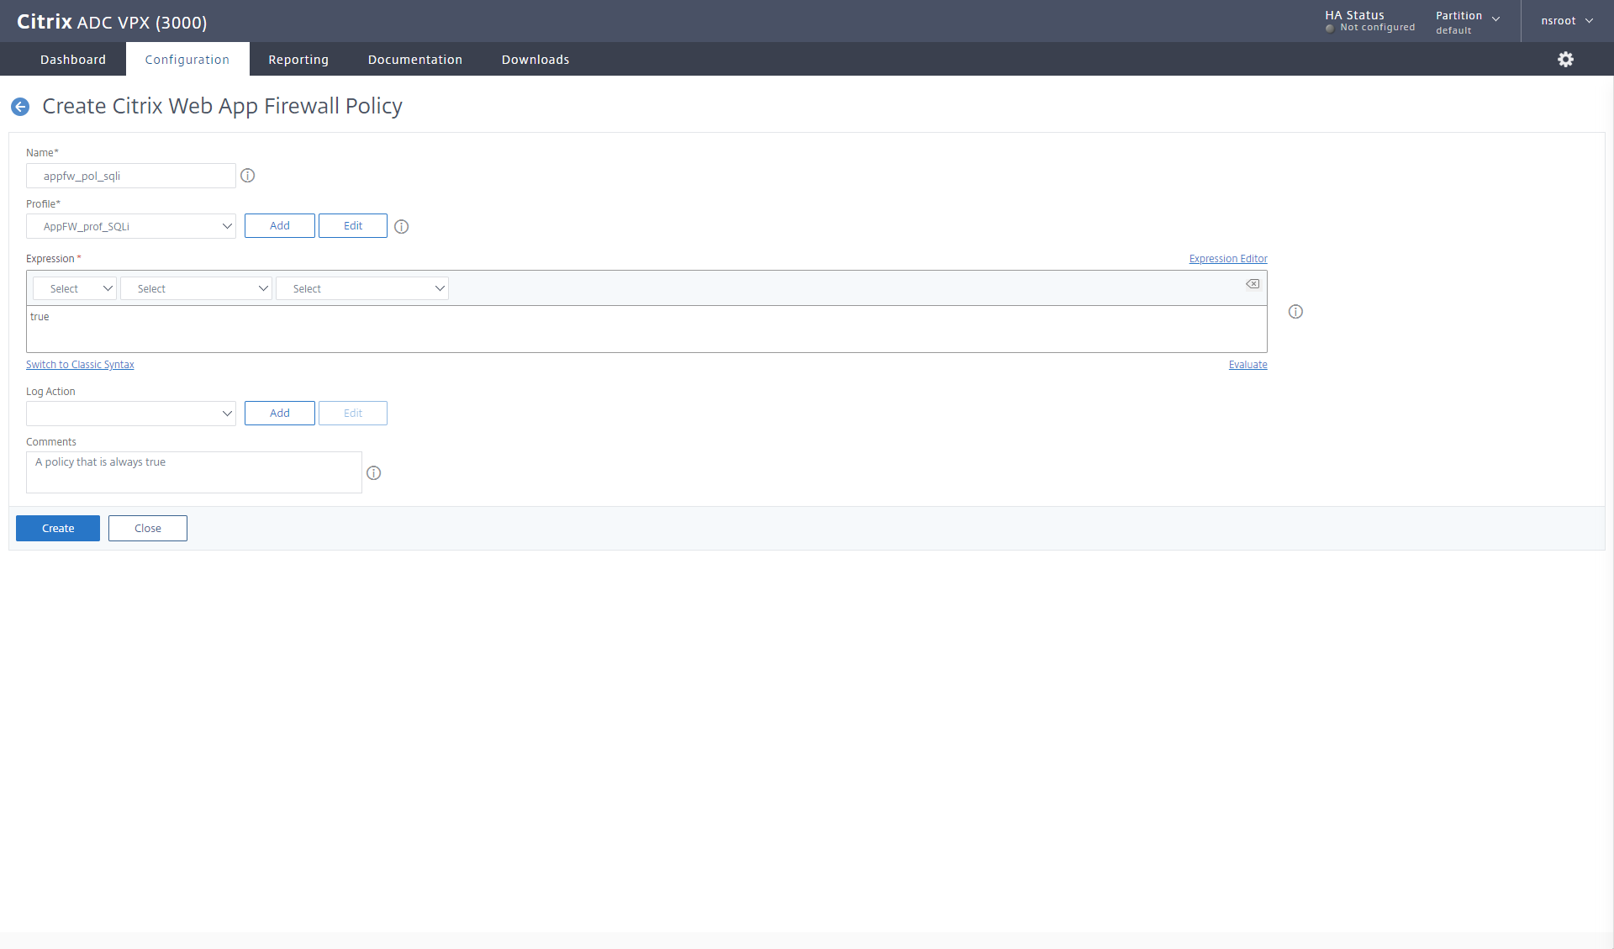Click Edit button next to Profile
Image resolution: width=1614 pixels, height=949 pixels.
click(x=353, y=226)
